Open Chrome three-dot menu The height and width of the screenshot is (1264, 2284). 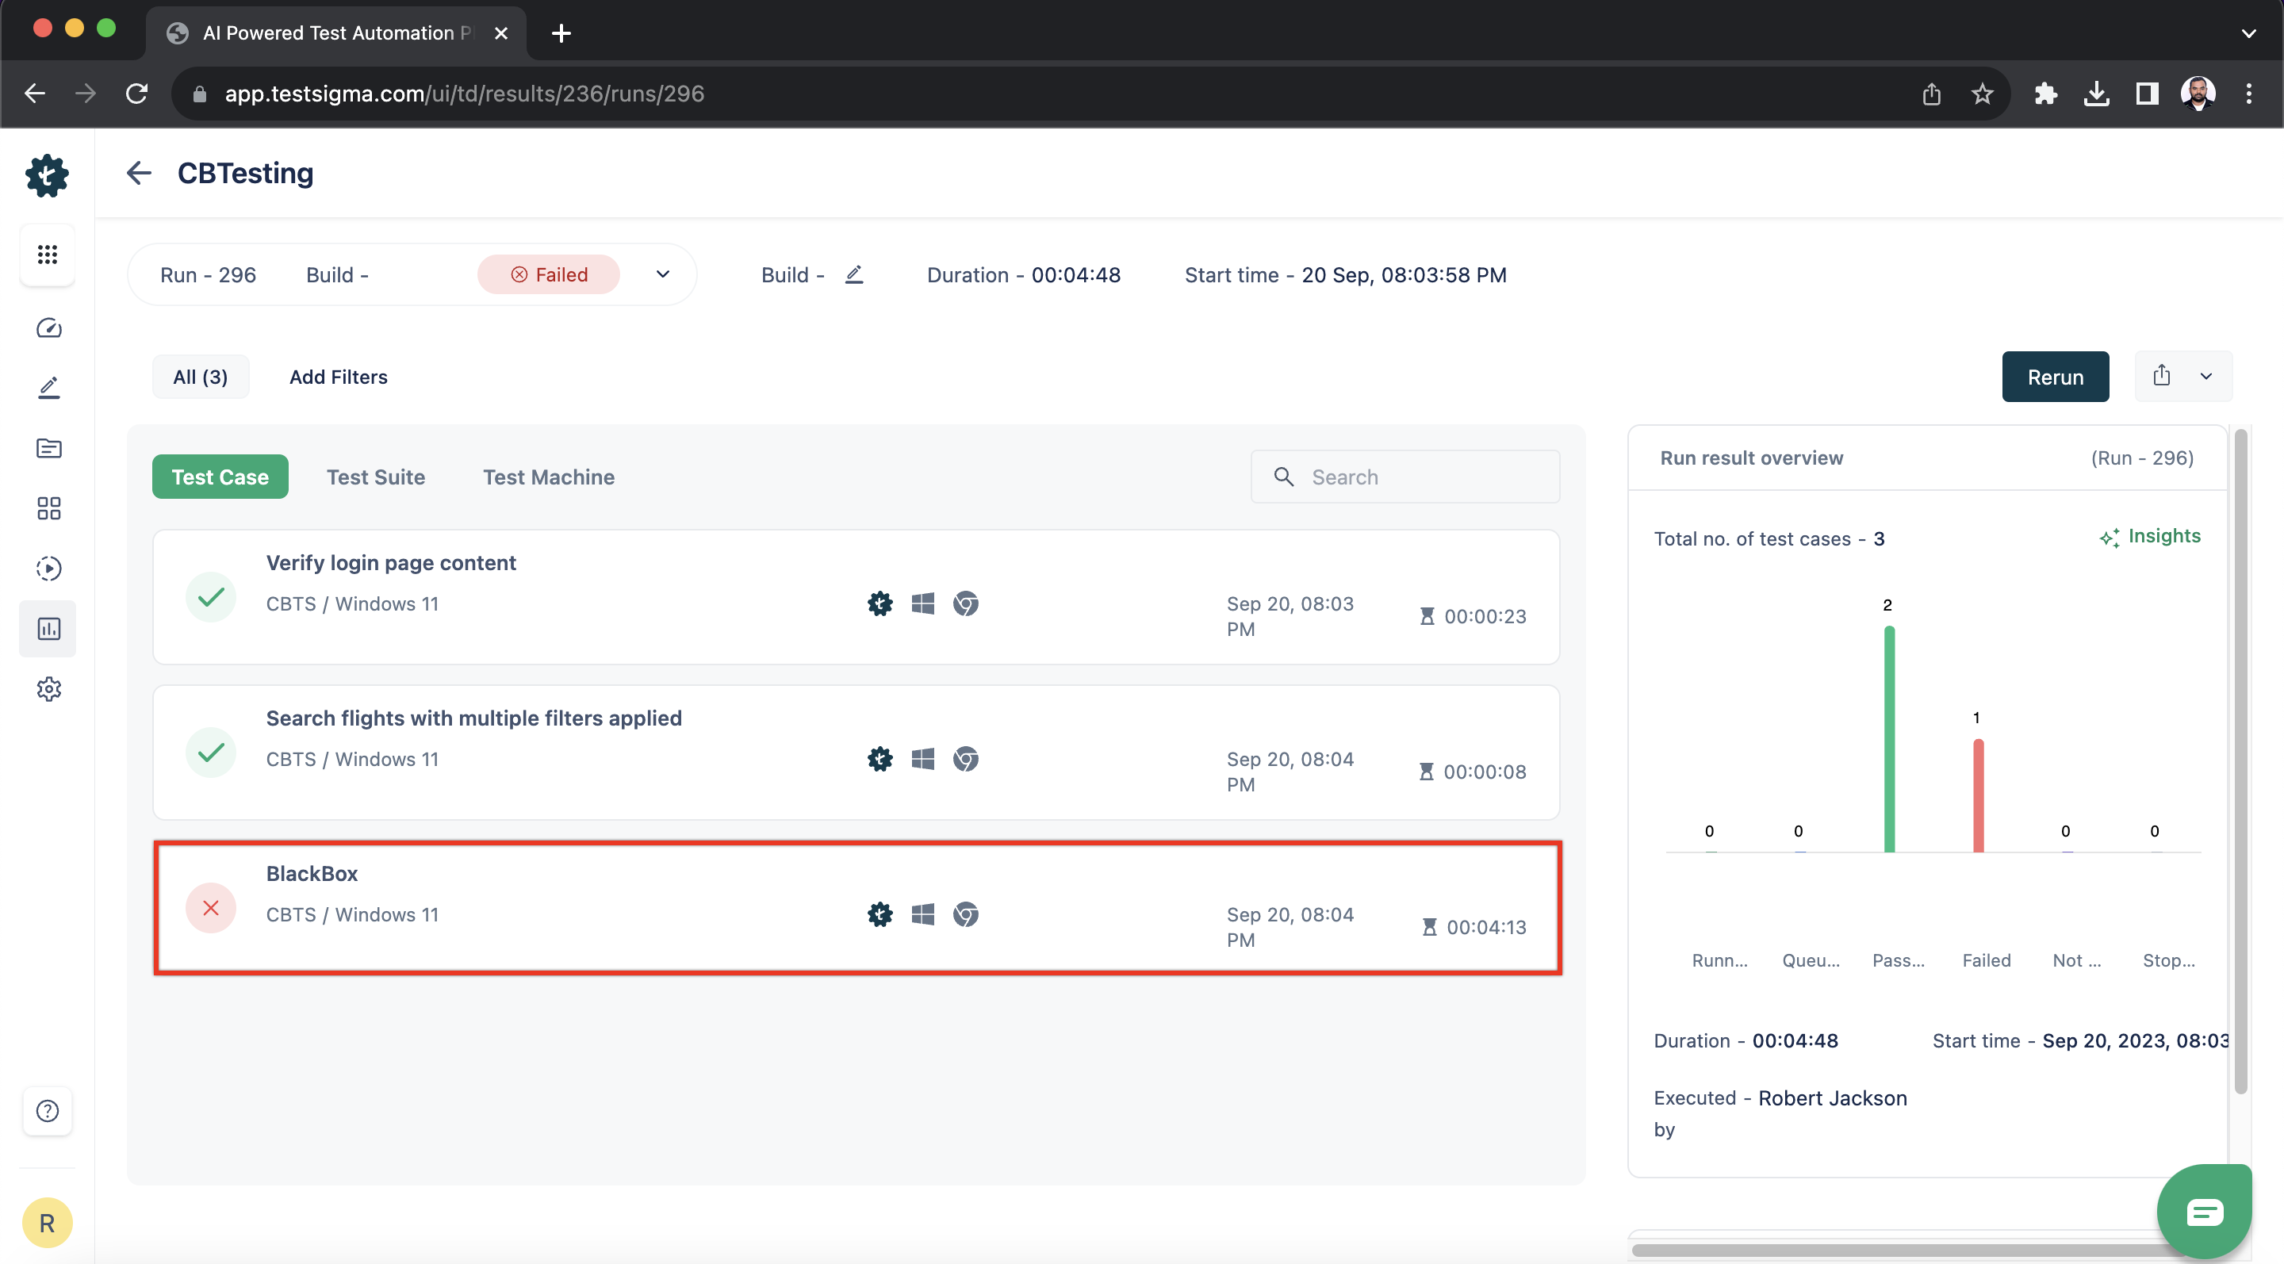2248,93
